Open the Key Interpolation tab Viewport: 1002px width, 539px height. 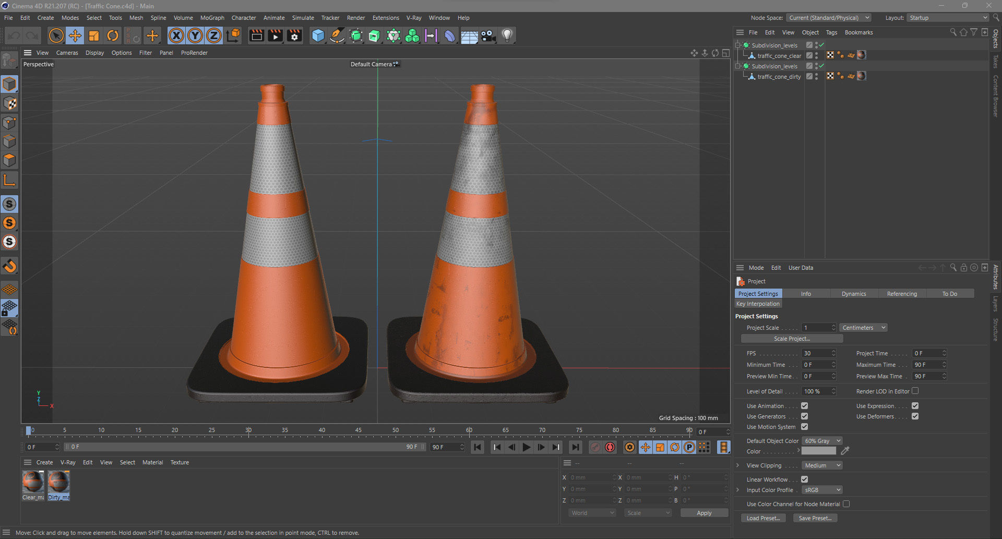758,304
